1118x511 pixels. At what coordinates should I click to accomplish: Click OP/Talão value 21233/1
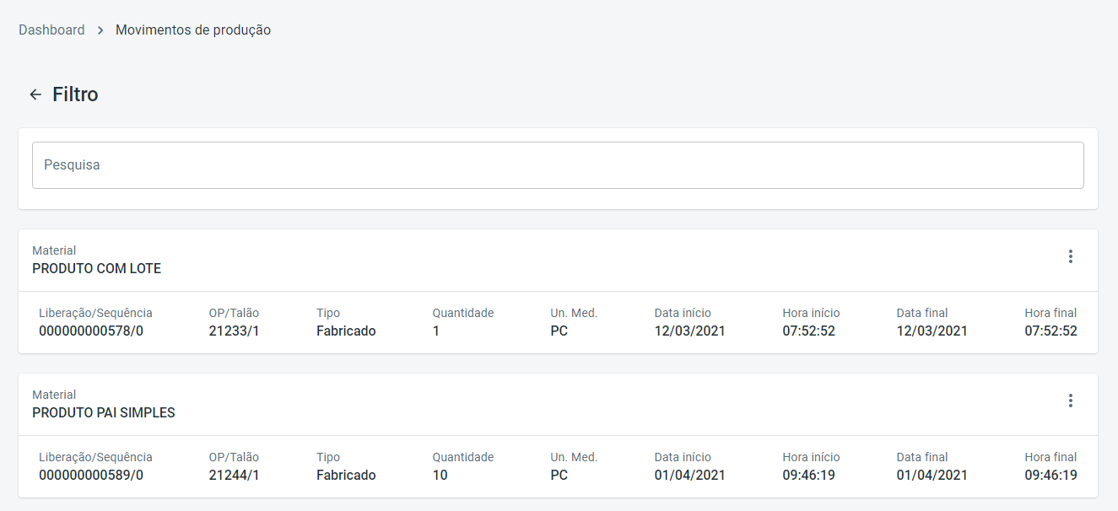tap(234, 331)
